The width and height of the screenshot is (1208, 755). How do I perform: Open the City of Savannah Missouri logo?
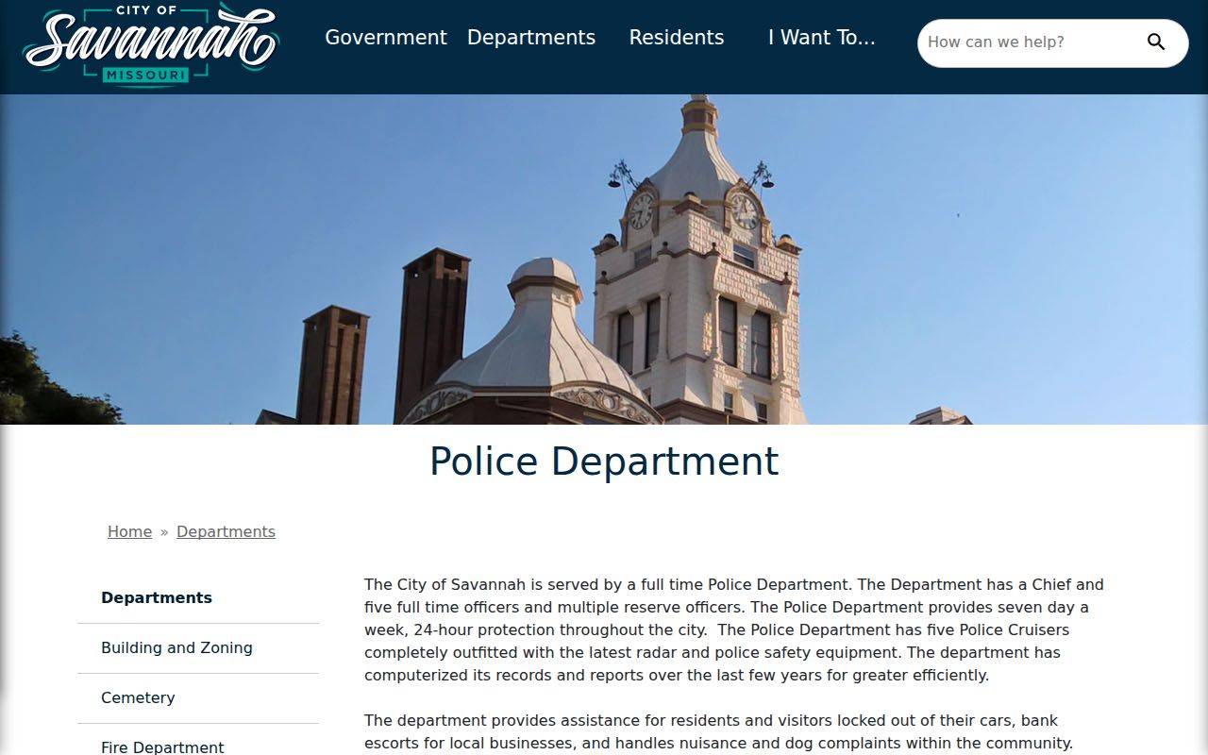click(x=151, y=46)
